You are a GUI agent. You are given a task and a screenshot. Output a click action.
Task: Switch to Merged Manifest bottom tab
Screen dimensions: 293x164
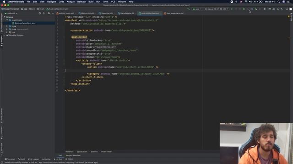tap(73, 155)
